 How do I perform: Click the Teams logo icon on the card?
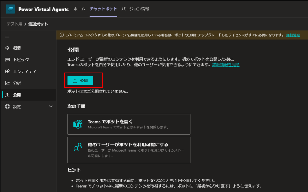(78, 124)
